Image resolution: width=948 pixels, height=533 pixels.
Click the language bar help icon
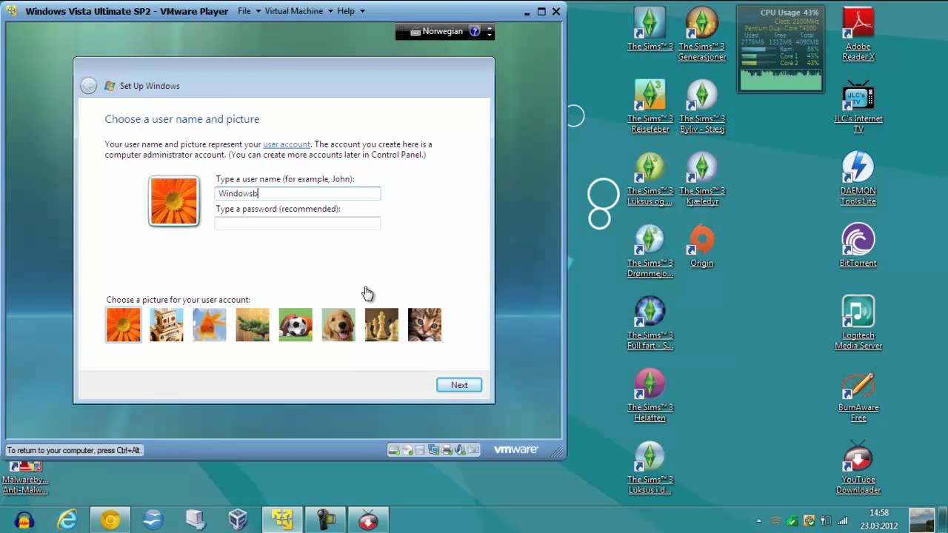pos(475,32)
